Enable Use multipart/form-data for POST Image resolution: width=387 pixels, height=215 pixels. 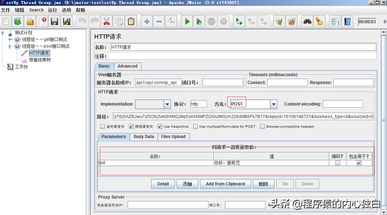(195, 126)
